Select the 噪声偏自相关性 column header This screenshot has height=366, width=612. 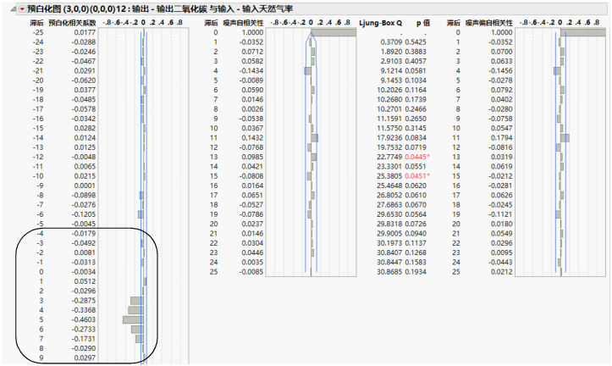coord(489,23)
